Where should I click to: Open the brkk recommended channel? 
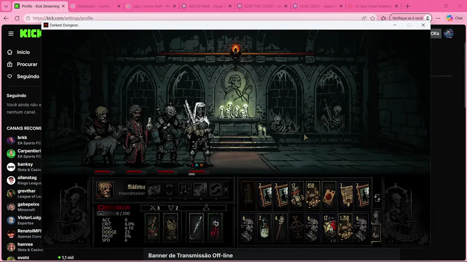point(23,140)
